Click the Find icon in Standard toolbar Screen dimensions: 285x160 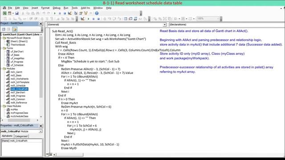click(37, 13)
